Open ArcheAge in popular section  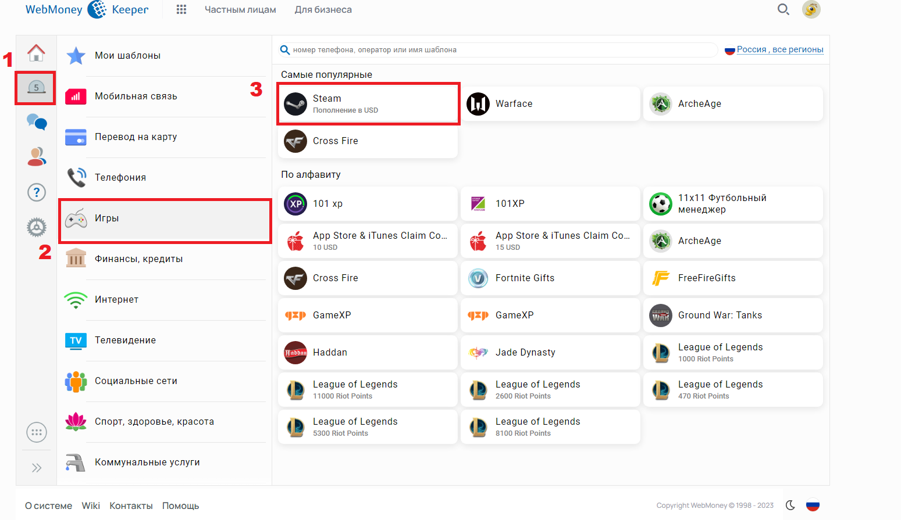[x=733, y=104]
